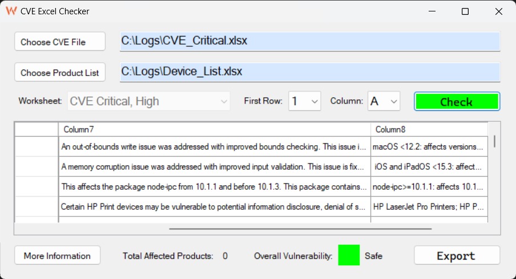Select the first row header of the grid
This screenshot has width=516, height=279.
pos(36,147)
